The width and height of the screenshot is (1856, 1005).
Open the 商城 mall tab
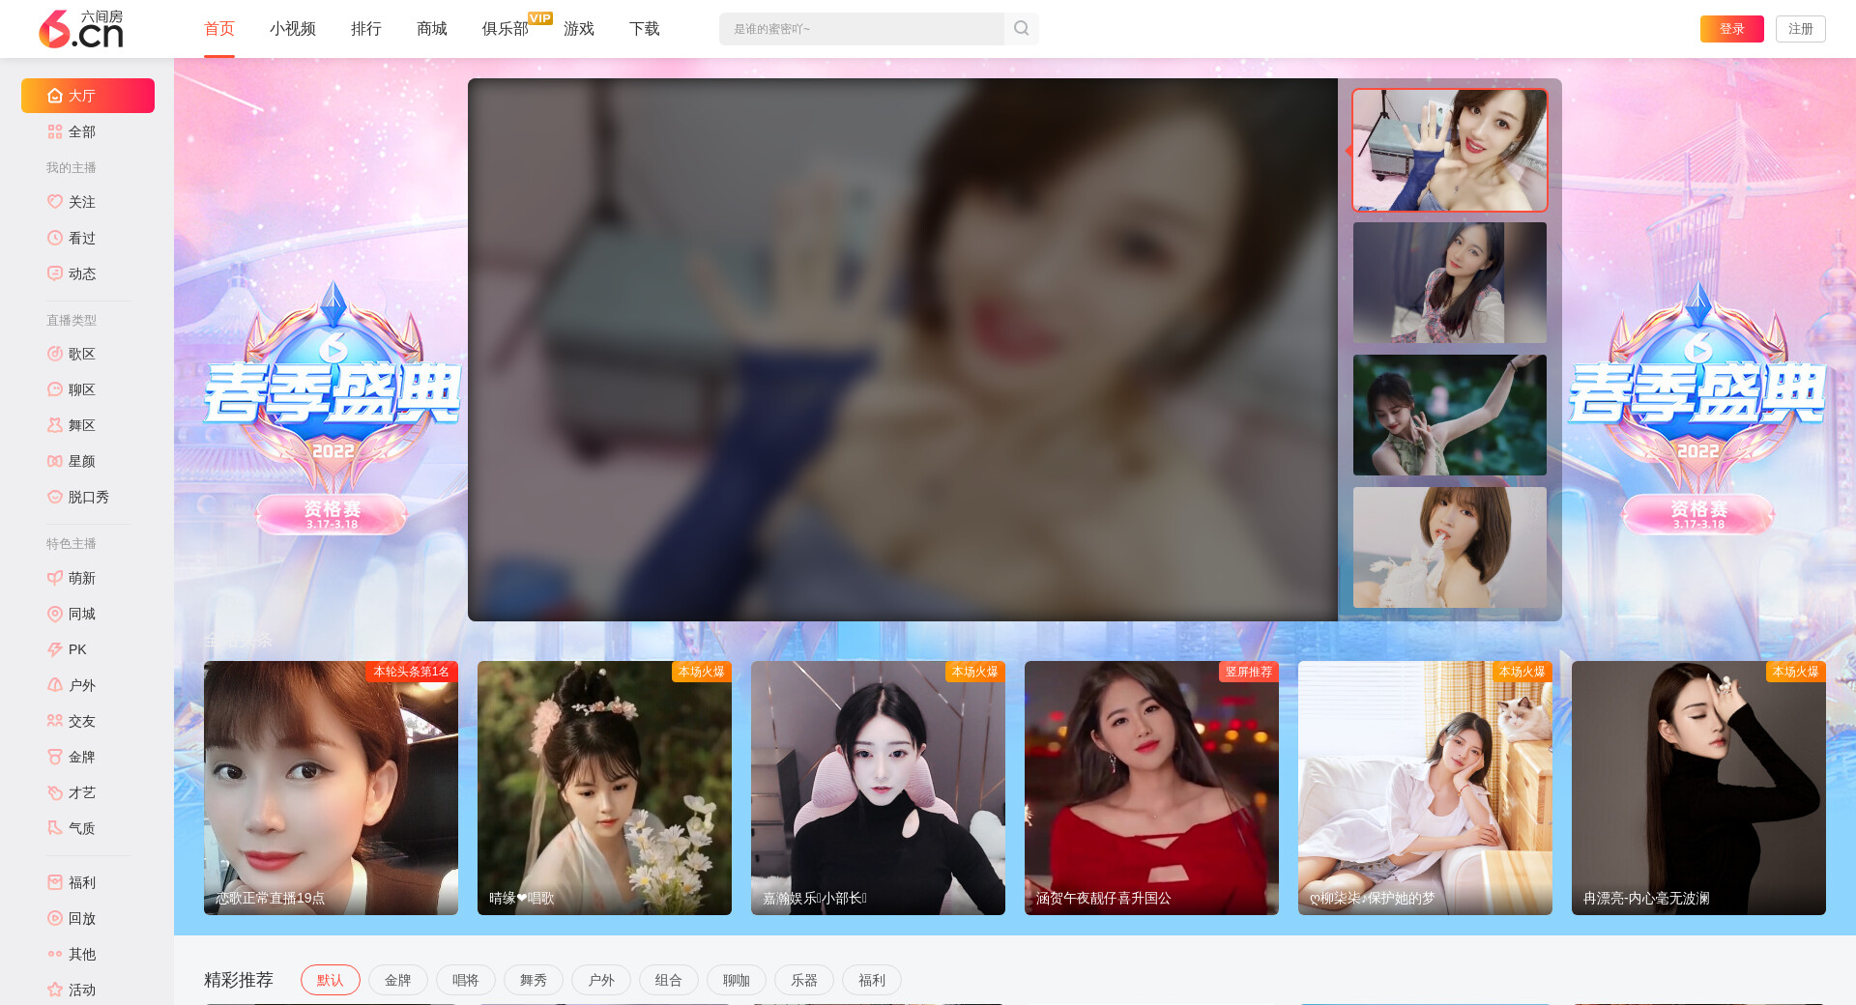432,29
